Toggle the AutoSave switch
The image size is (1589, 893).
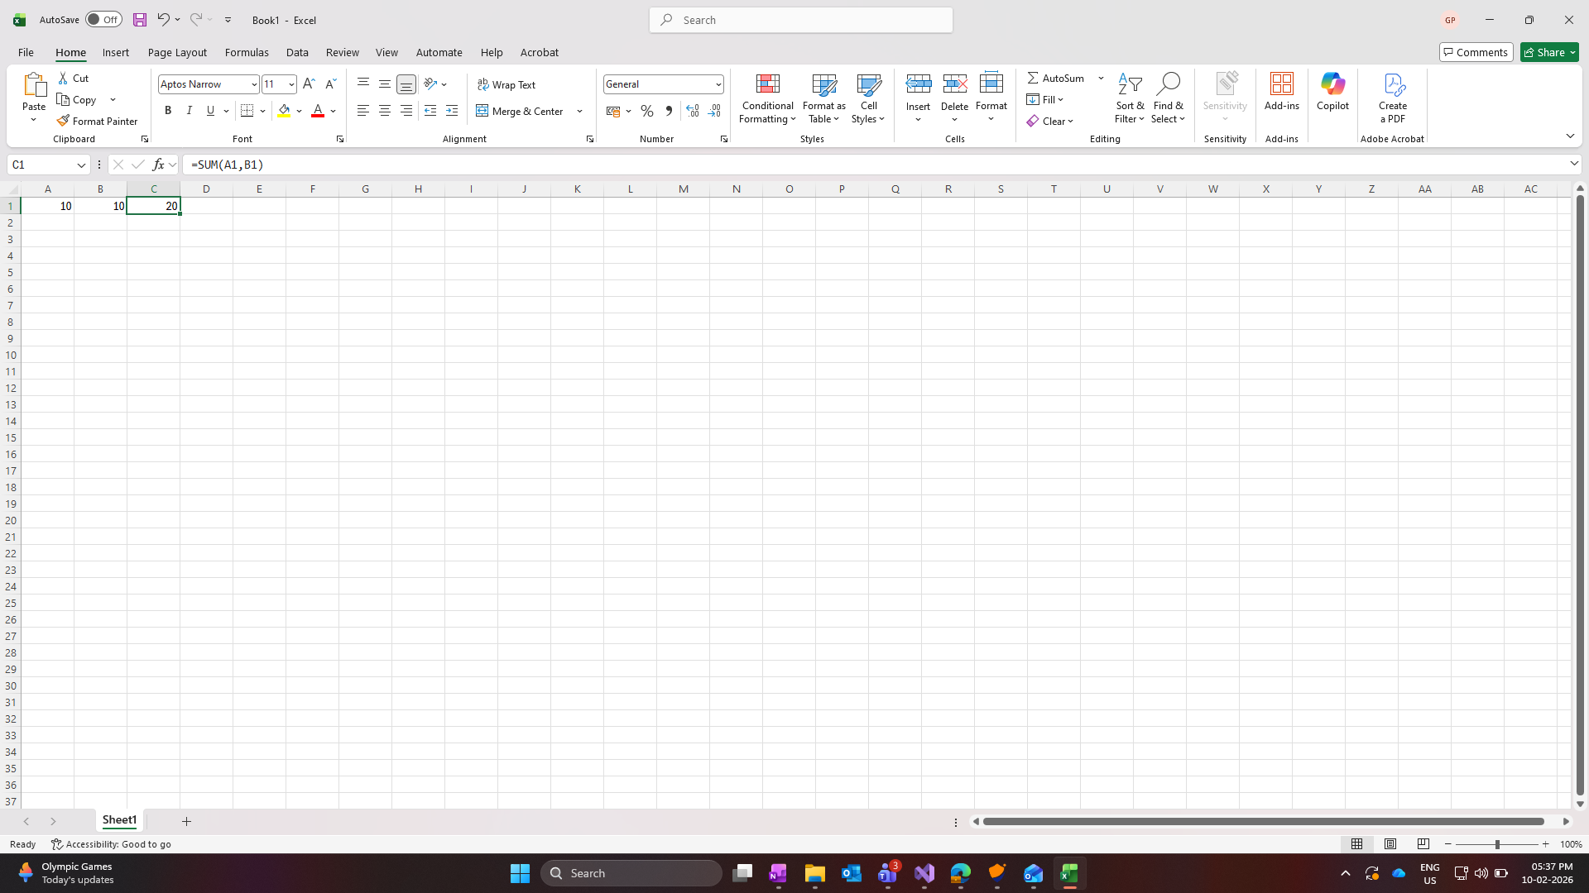pyautogui.click(x=103, y=19)
